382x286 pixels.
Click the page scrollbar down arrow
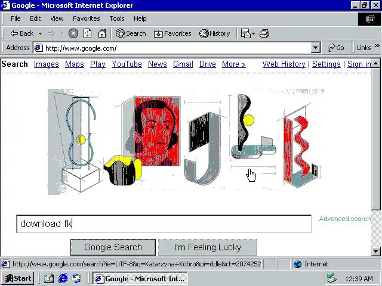(376, 251)
